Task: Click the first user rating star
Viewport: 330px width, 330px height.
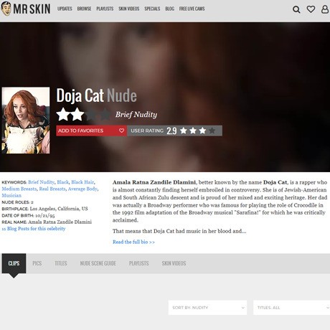Action: click(184, 131)
